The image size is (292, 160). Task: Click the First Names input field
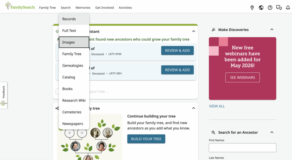(x=242, y=148)
